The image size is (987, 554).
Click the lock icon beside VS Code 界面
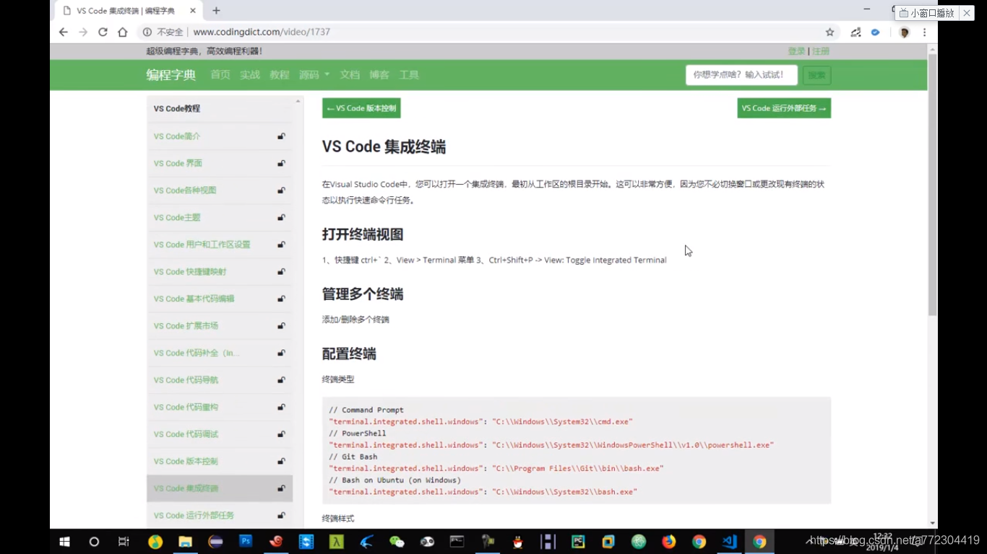pyautogui.click(x=281, y=164)
